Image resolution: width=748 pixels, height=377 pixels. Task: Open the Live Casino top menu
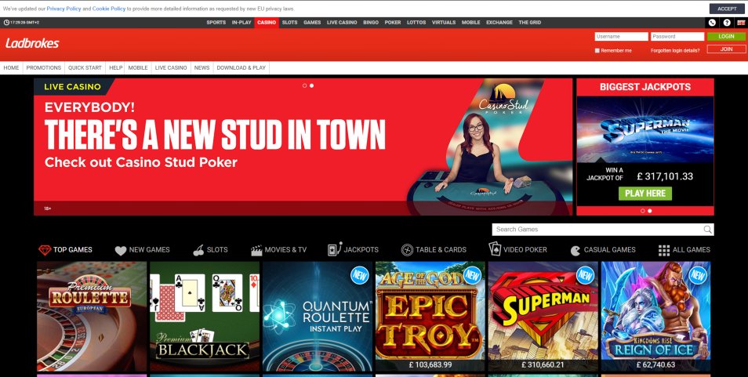(342, 23)
